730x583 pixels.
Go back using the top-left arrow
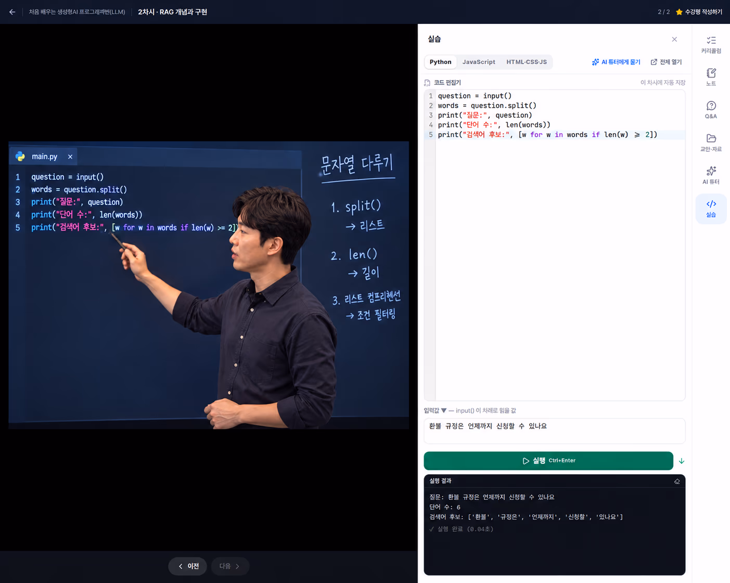click(12, 12)
